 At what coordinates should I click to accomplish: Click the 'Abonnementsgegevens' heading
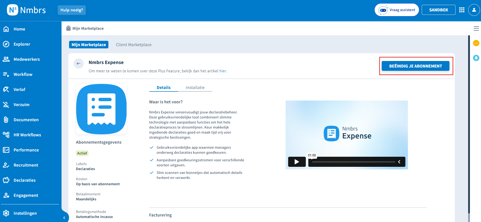[99, 142]
